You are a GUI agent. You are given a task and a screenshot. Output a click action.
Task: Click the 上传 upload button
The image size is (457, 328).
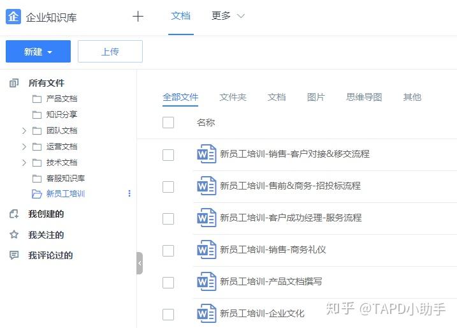point(110,51)
